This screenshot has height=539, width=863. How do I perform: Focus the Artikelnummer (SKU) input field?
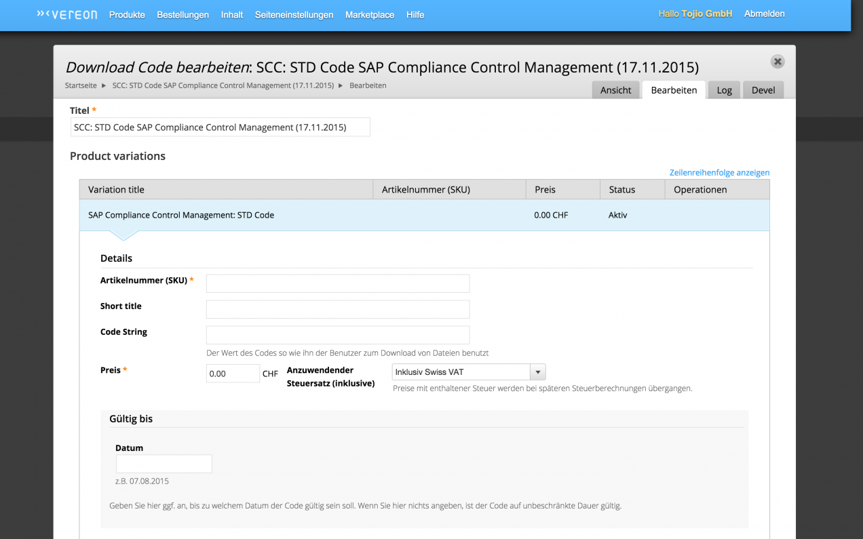[337, 283]
